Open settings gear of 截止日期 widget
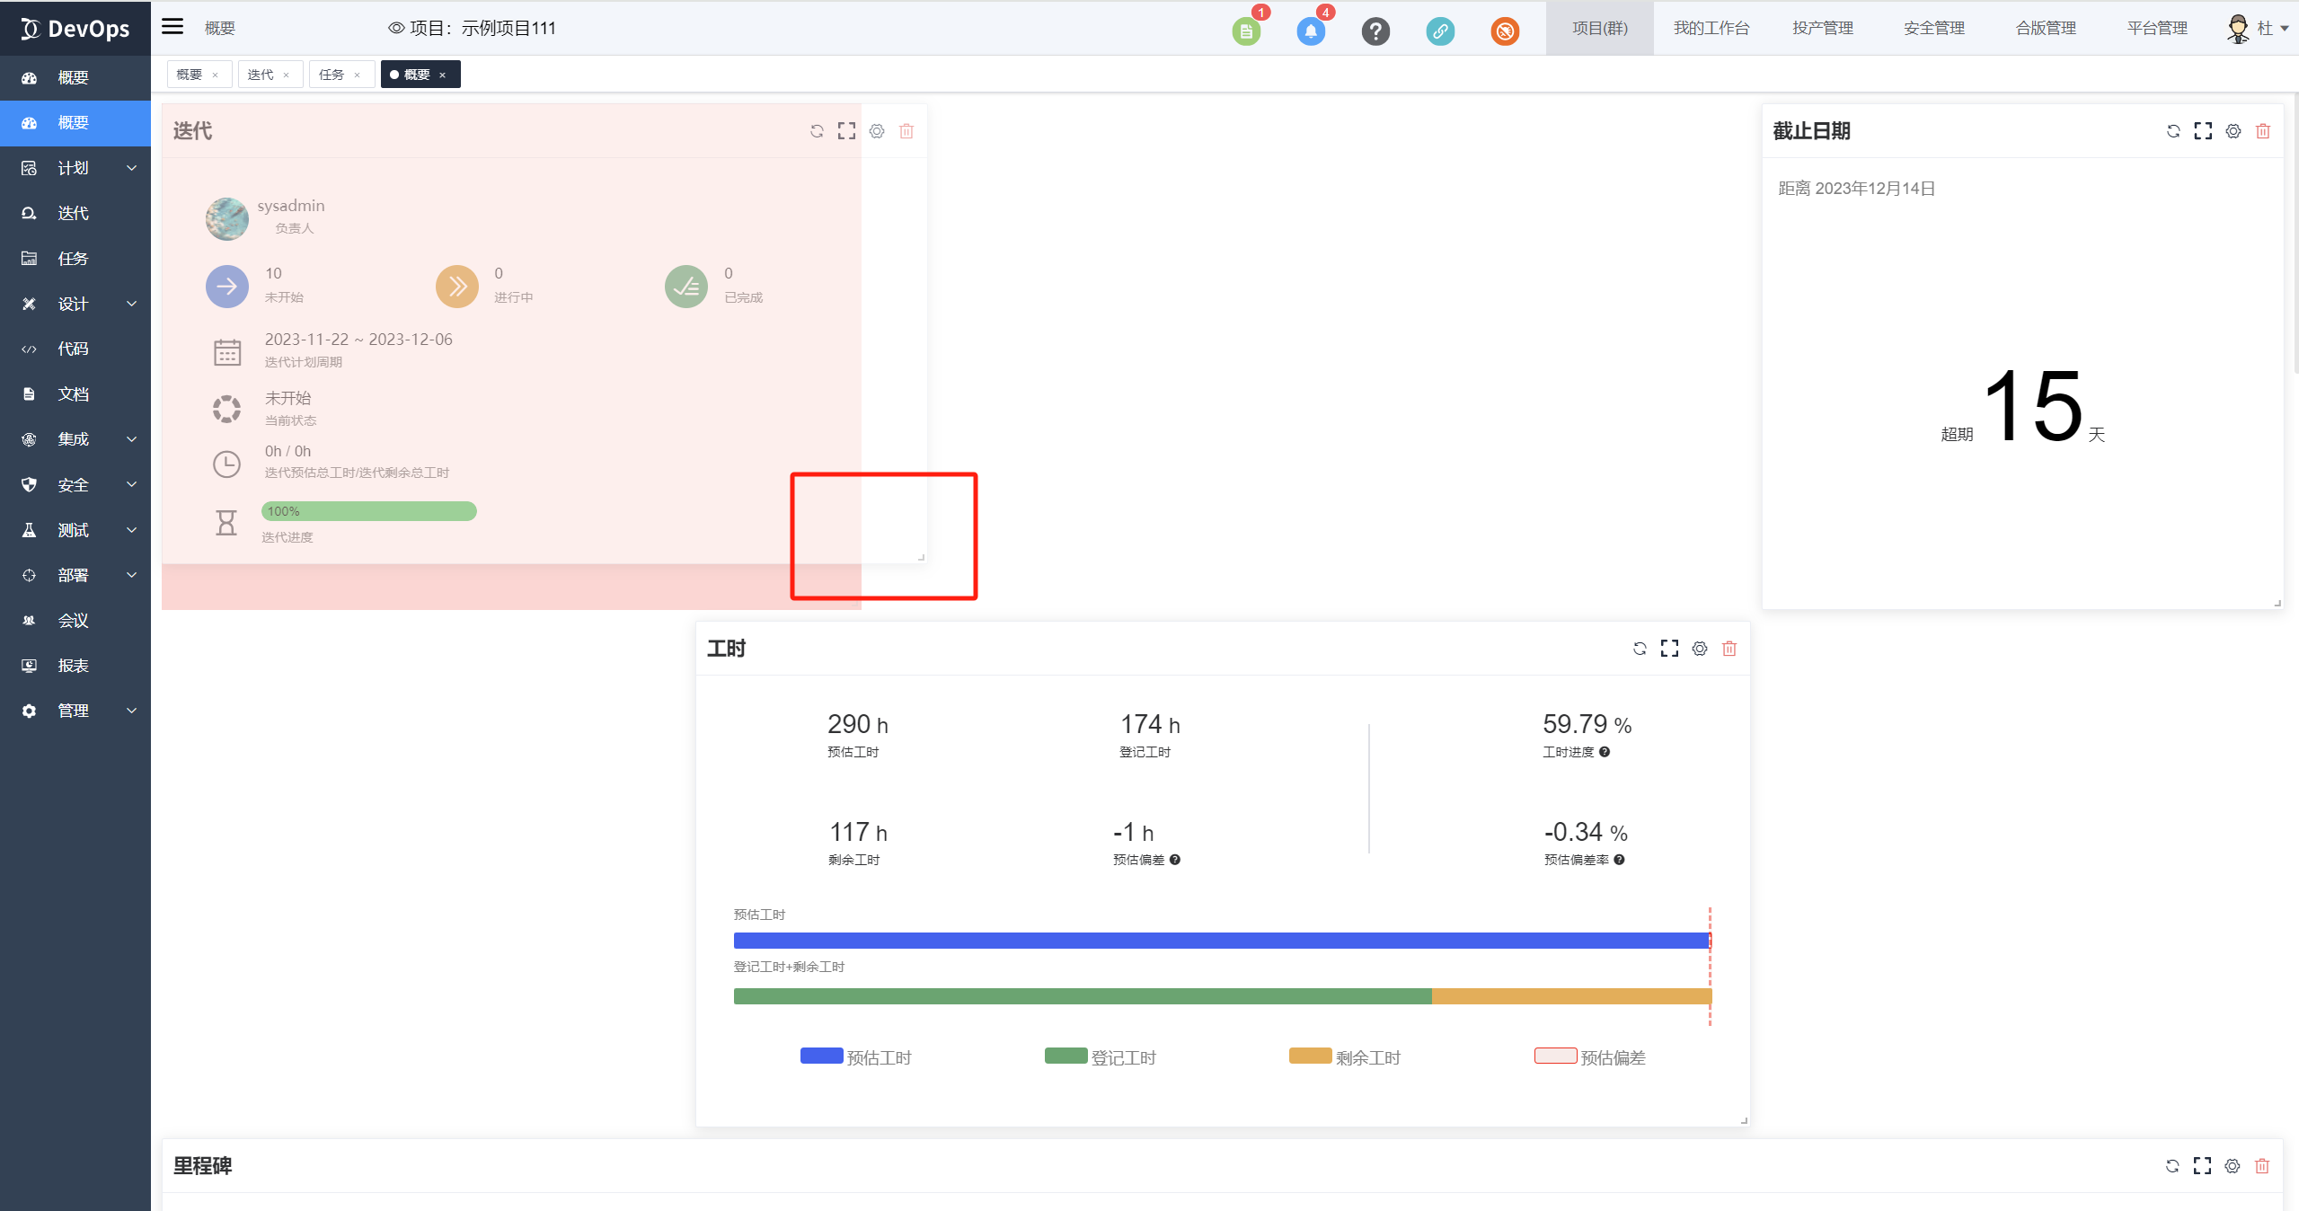This screenshot has height=1211, width=2299. (2233, 131)
